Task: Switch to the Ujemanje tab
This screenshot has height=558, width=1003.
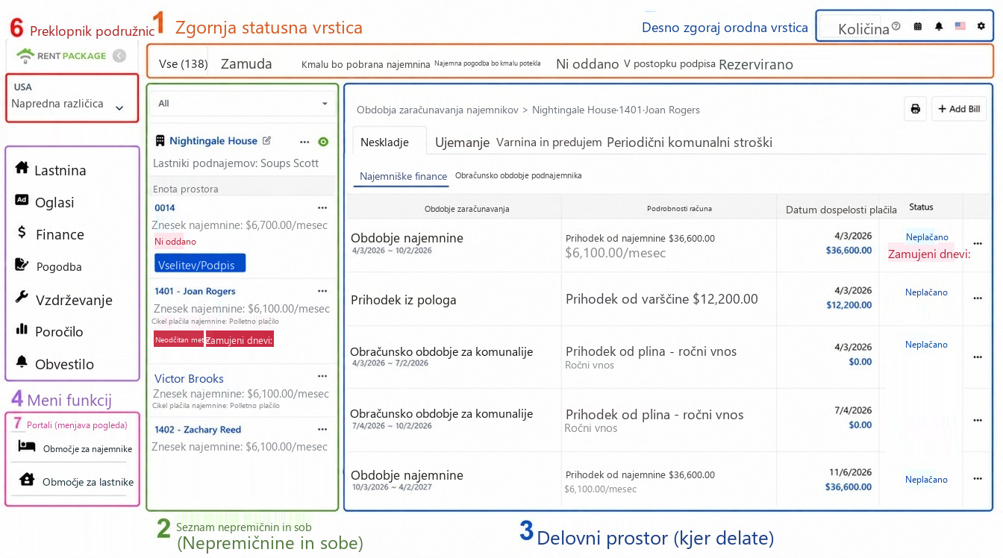Action: [x=462, y=142]
